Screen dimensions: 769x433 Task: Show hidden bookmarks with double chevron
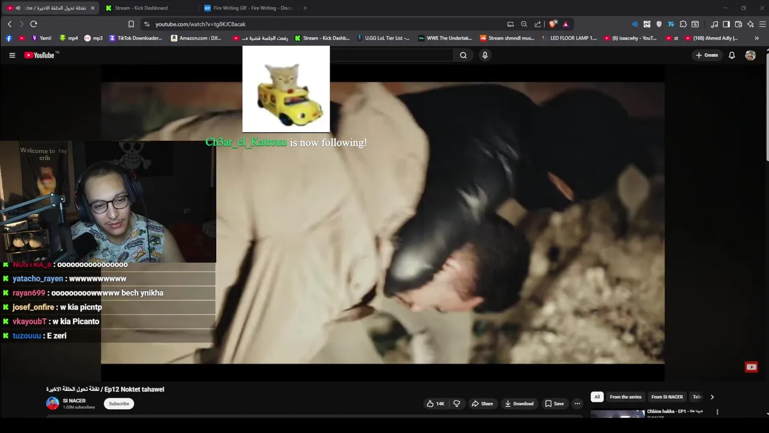click(756, 38)
